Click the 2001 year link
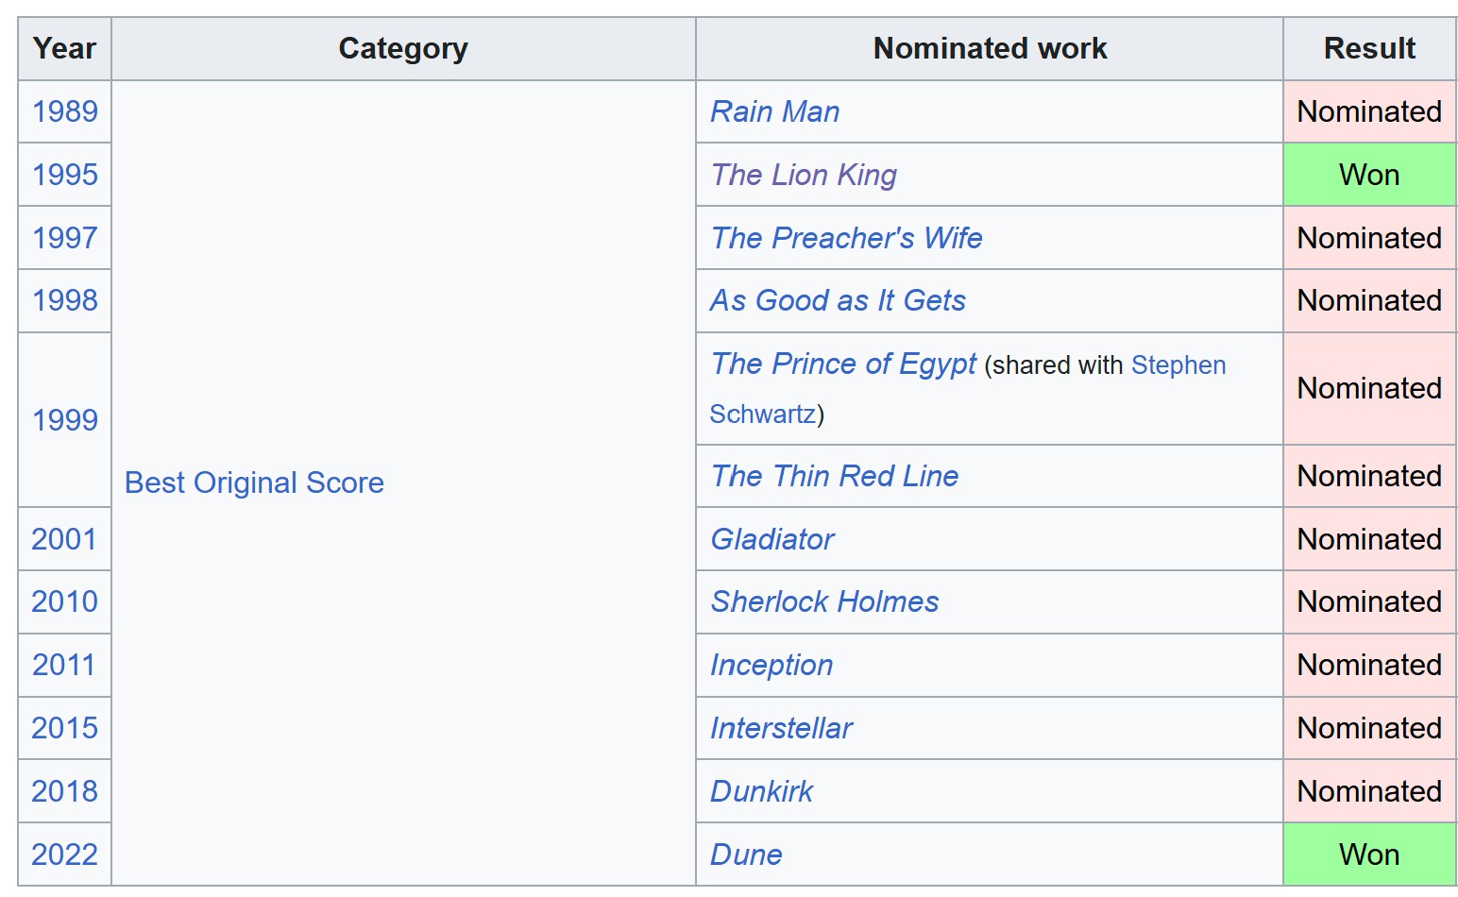This screenshot has height=897, width=1458. tap(65, 539)
